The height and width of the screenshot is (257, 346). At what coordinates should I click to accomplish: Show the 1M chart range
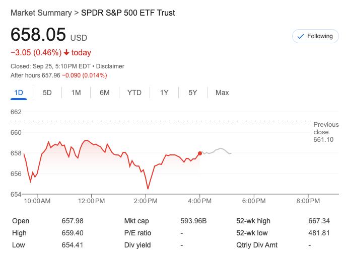(x=76, y=93)
